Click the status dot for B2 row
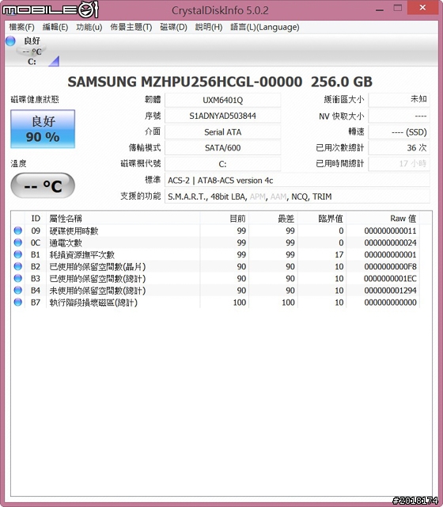 [17, 266]
